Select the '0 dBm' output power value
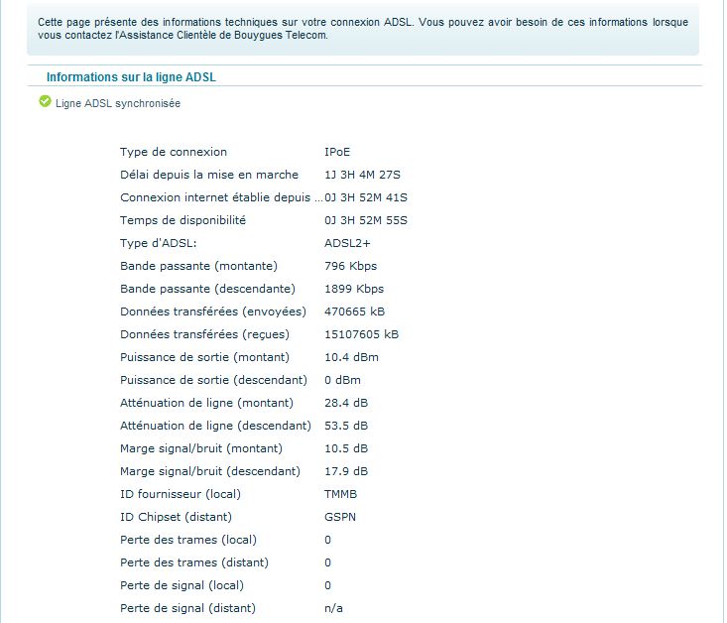727x623 pixels. pyautogui.click(x=342, y=380)
